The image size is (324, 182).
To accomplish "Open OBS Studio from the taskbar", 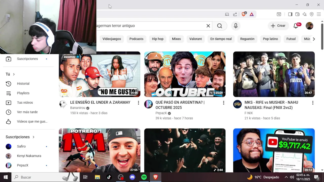I will pos(121,177).
